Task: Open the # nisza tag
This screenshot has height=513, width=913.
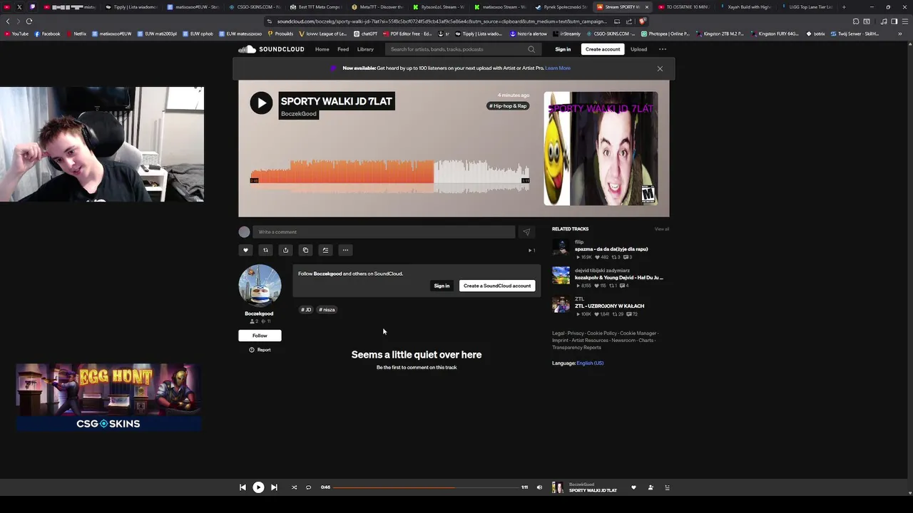Action: (327, 310)
